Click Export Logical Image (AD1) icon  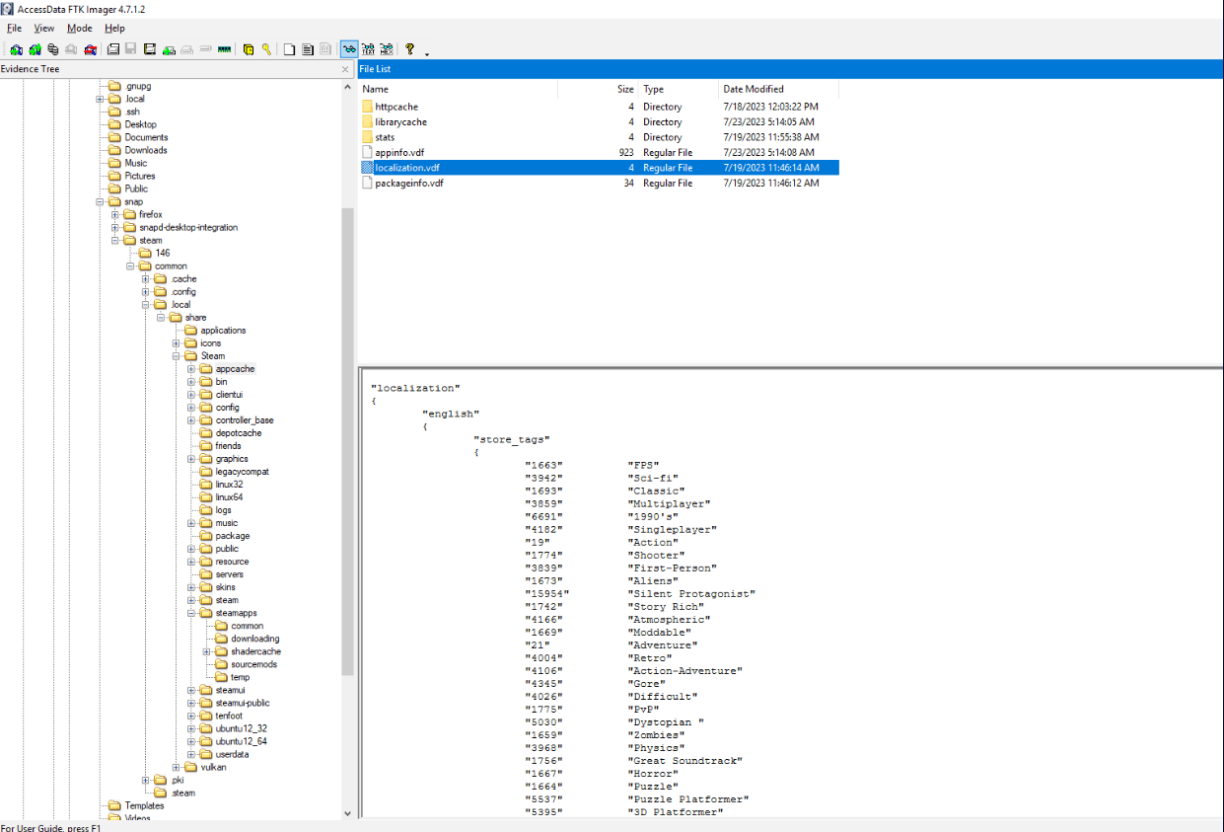[x=150, y=49]
